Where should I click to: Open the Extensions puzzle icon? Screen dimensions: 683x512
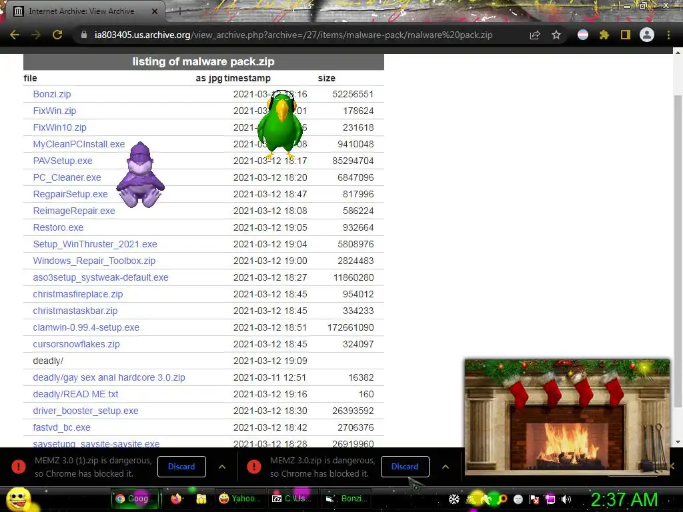[604, 35]
